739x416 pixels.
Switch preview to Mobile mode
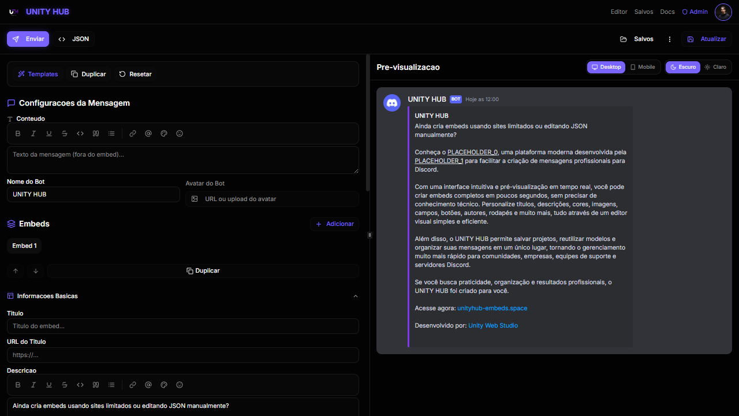click(643, 67)
